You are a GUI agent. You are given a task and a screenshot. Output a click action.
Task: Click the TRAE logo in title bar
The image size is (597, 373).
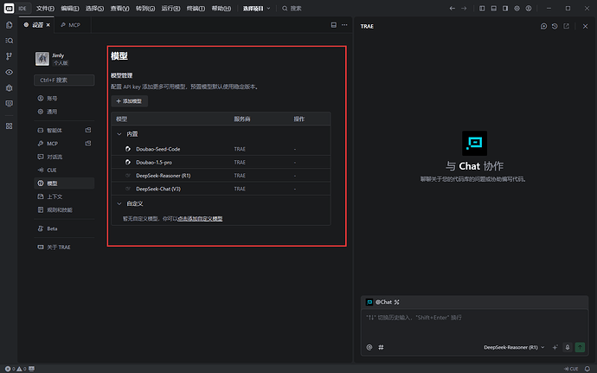click(x=10, y=9)
